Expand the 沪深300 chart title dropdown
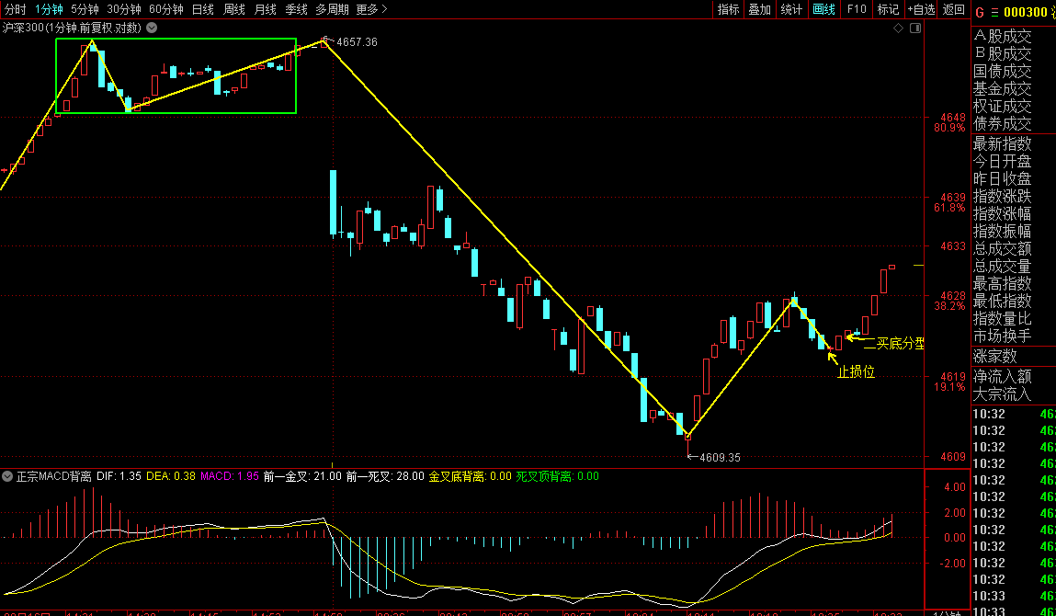The width and height of the screenshot is (1056, 616). pos(152,28)
